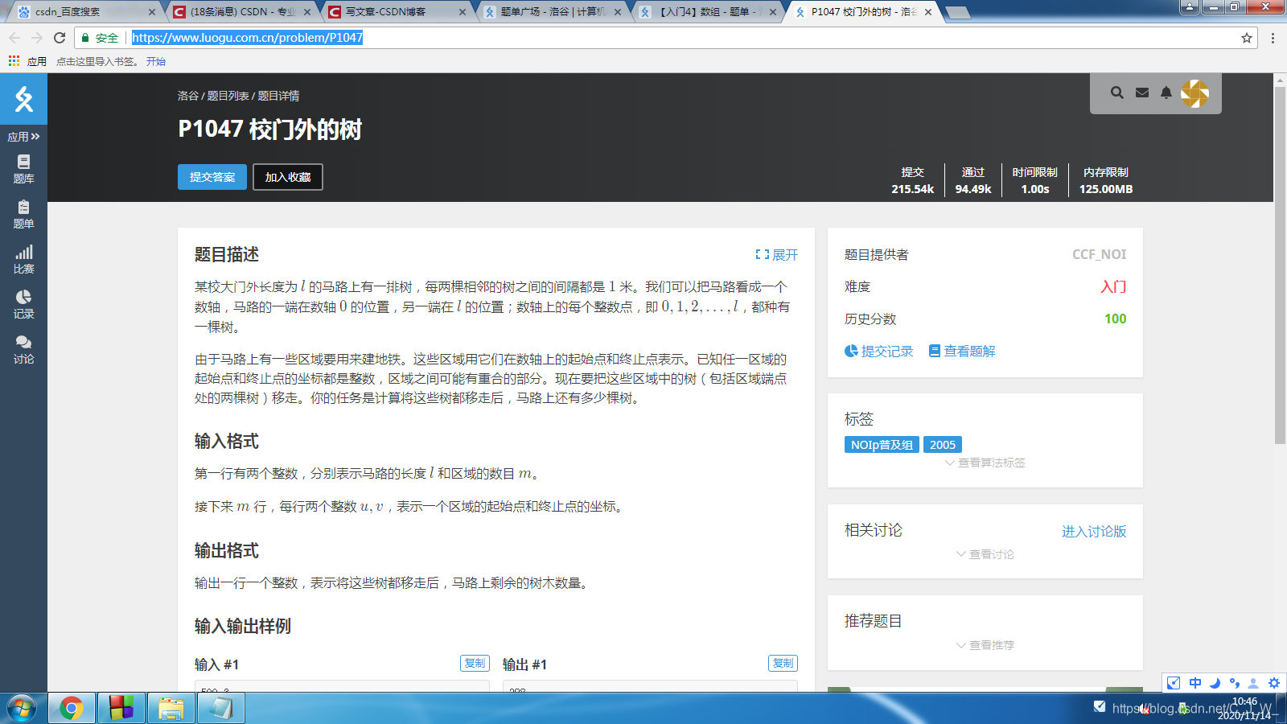Open the notifications bell icon
This screenshot has width=1287, height=724.
pos(1166,93)
